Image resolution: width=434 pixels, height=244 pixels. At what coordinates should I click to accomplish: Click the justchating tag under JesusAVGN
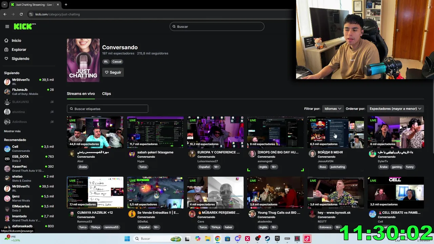pos(338,167)
